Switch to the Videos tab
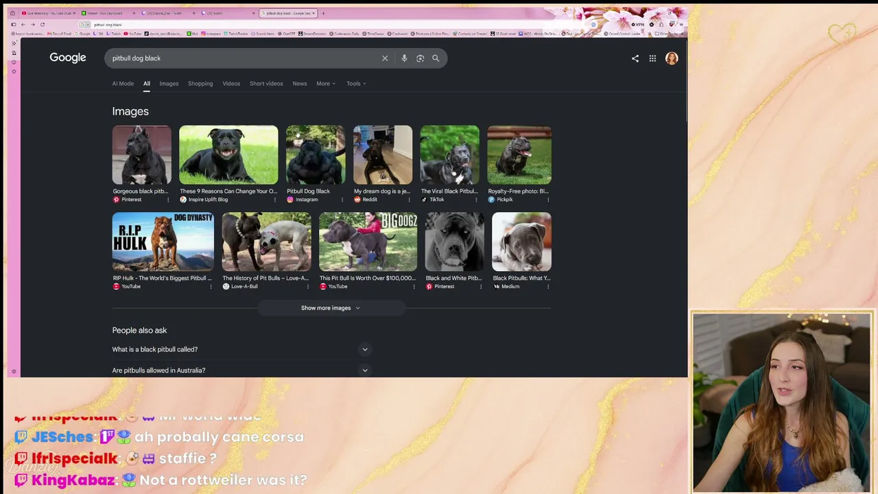This screenshot has width=878, height=494. coord(231,84)
